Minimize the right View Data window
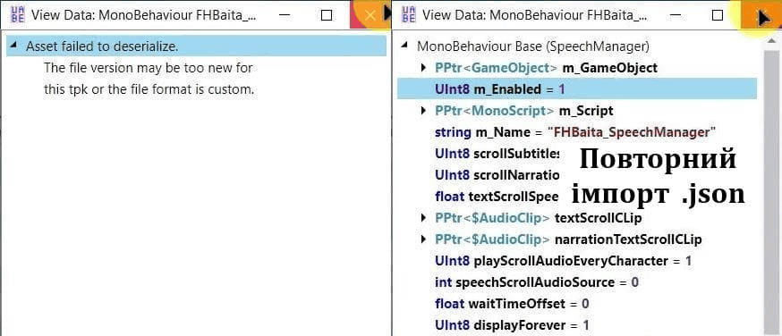 tap(676, 15)
